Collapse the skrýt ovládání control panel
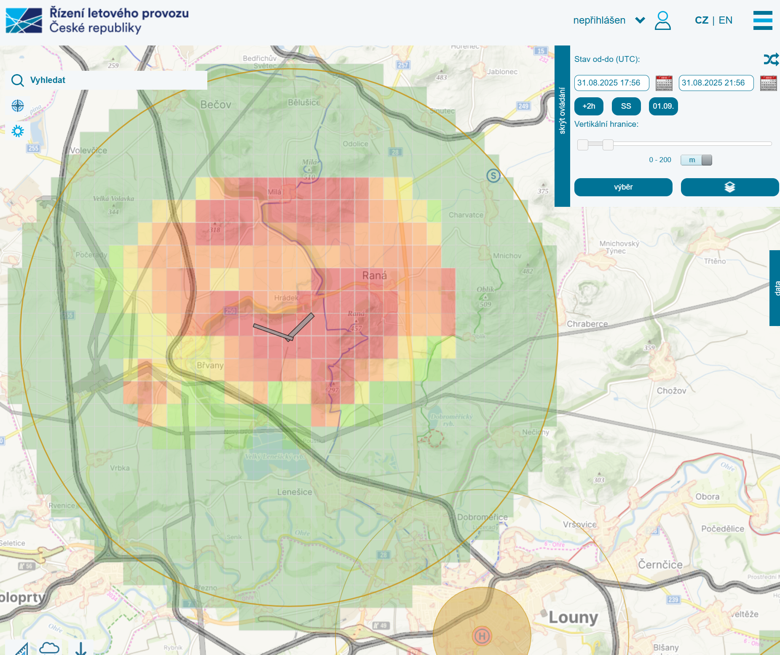Image resolution: width=780 pixels, height=655 pixels. tap(562, 126)
